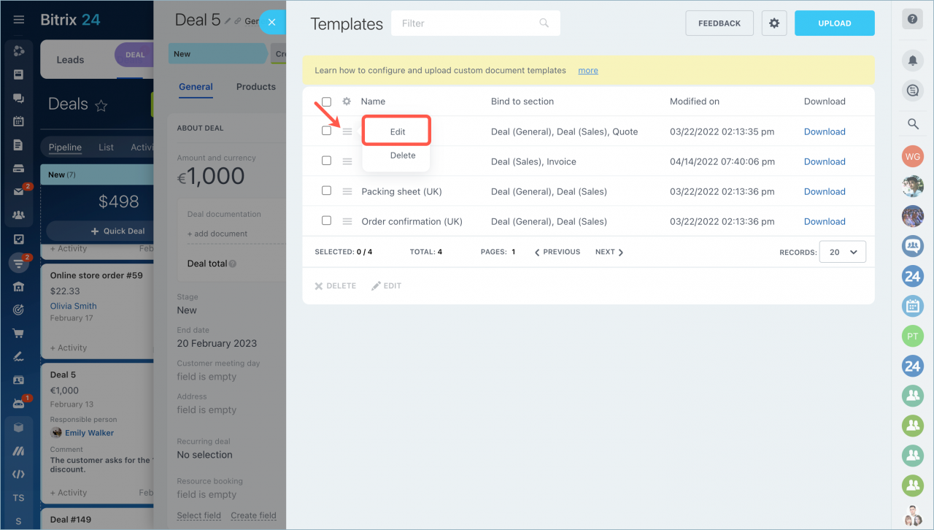
Task: Open the chat bubbles icon in left sidebar
Action: (19, 98)
